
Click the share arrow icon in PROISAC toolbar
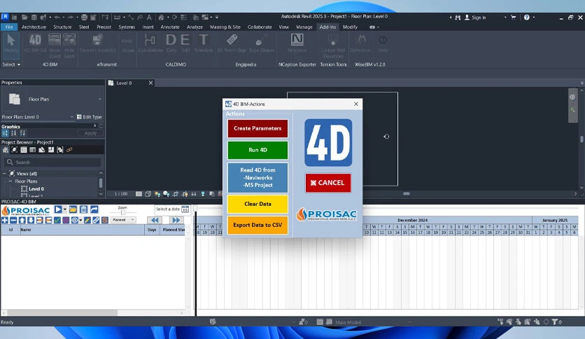(94, 209)
